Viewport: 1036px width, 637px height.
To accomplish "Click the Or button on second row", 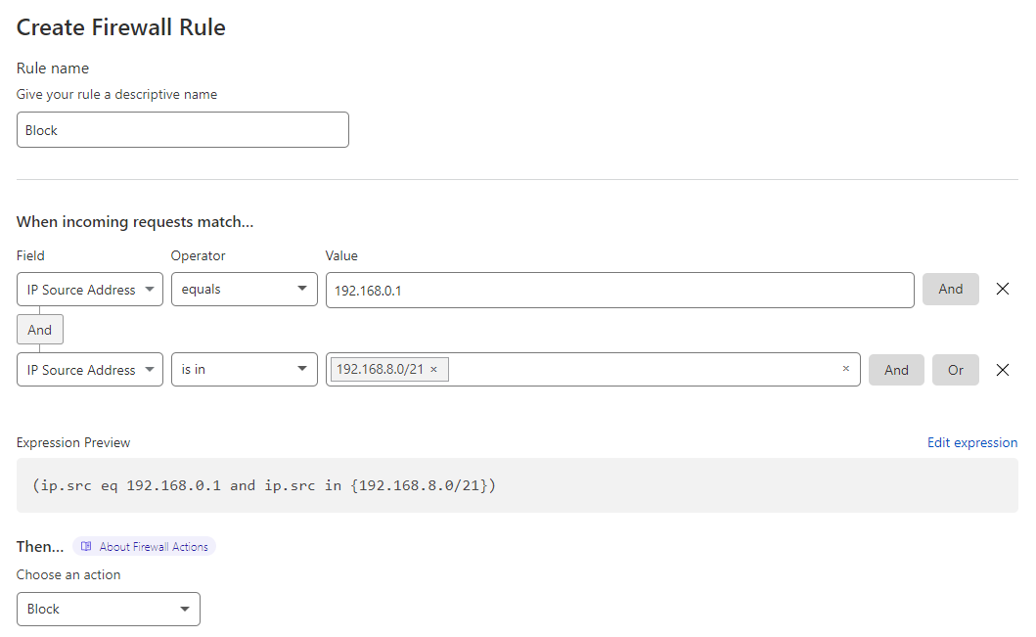I will pos(955,370).
